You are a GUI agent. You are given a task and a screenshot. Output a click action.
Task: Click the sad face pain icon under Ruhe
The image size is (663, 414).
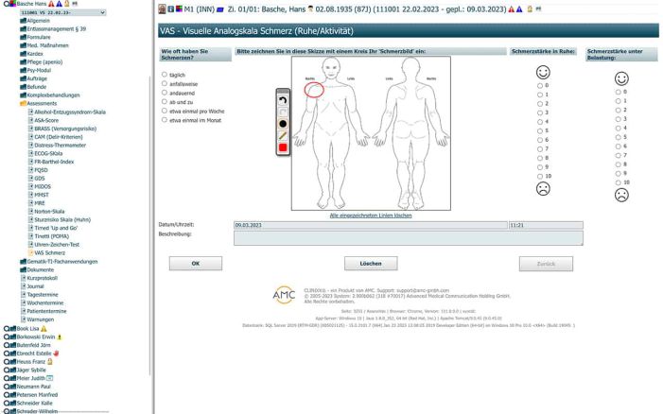pos(543,189)
